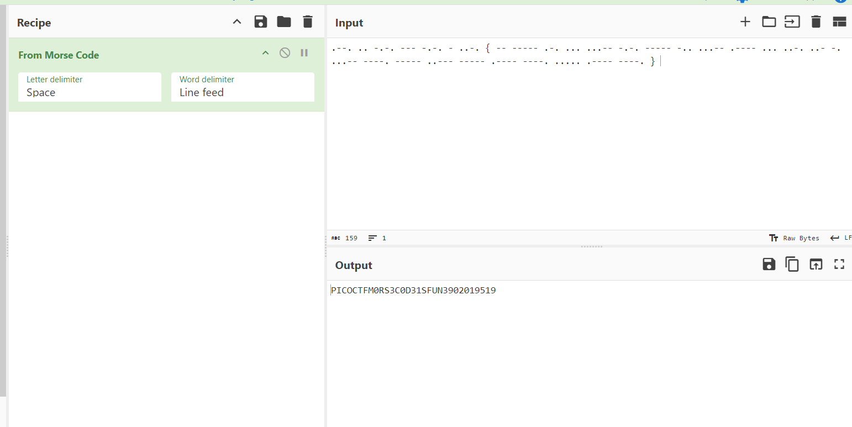The height and width of the screenshot is (427, 852).
Task: Save output to file
Action: (x=769, y=265)
